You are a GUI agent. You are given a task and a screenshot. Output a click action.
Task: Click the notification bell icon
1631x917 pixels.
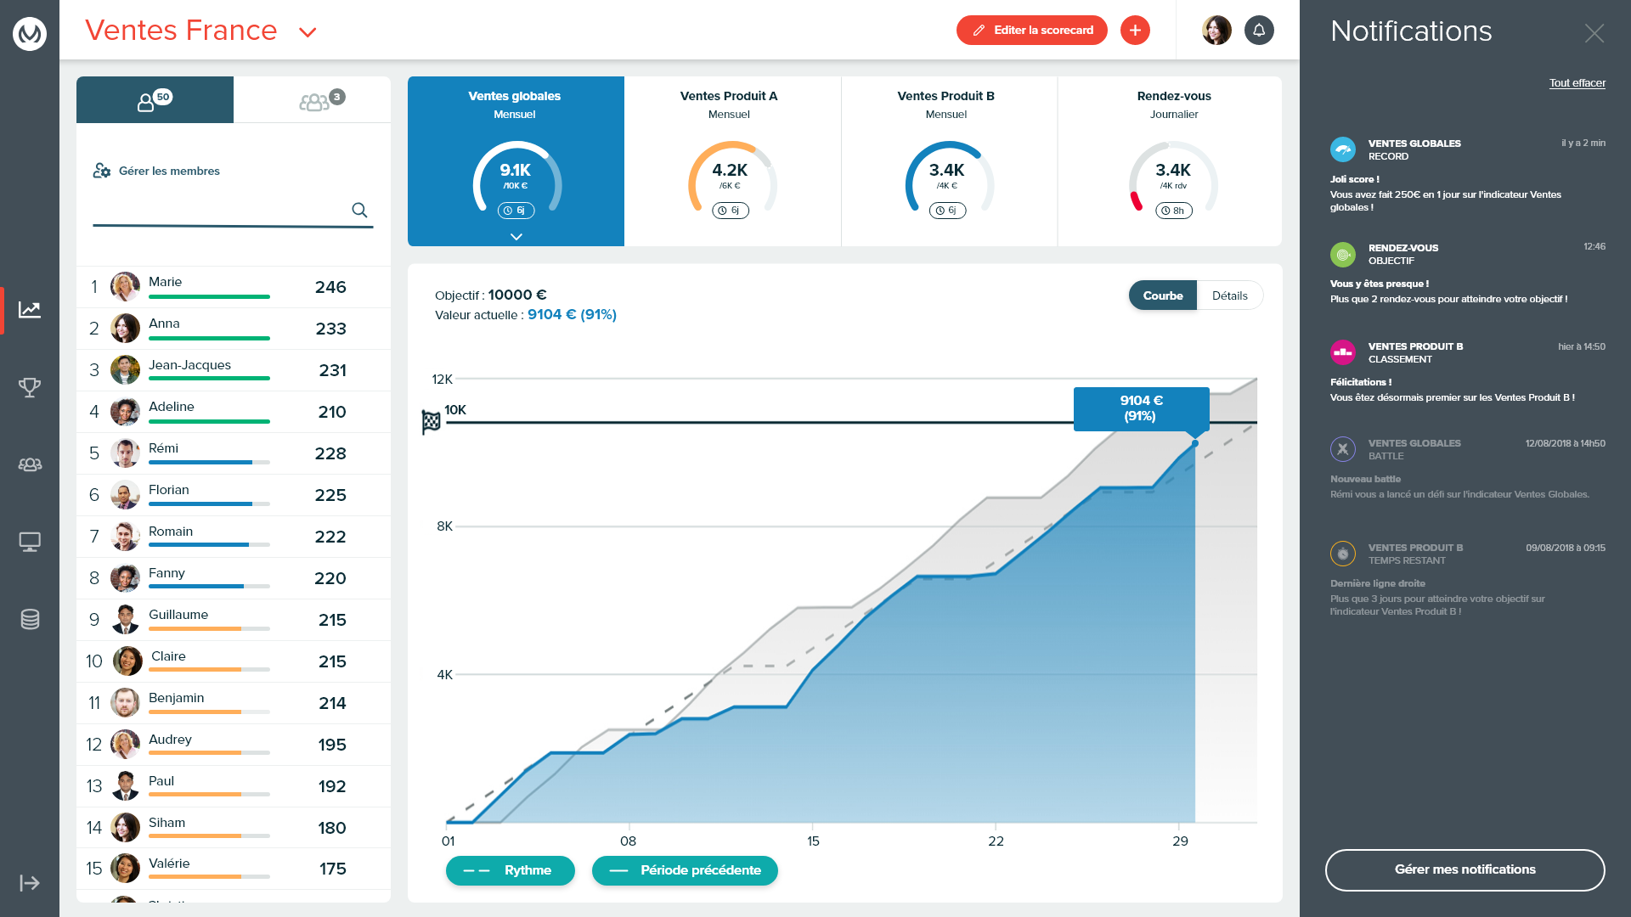(1258, 31)
